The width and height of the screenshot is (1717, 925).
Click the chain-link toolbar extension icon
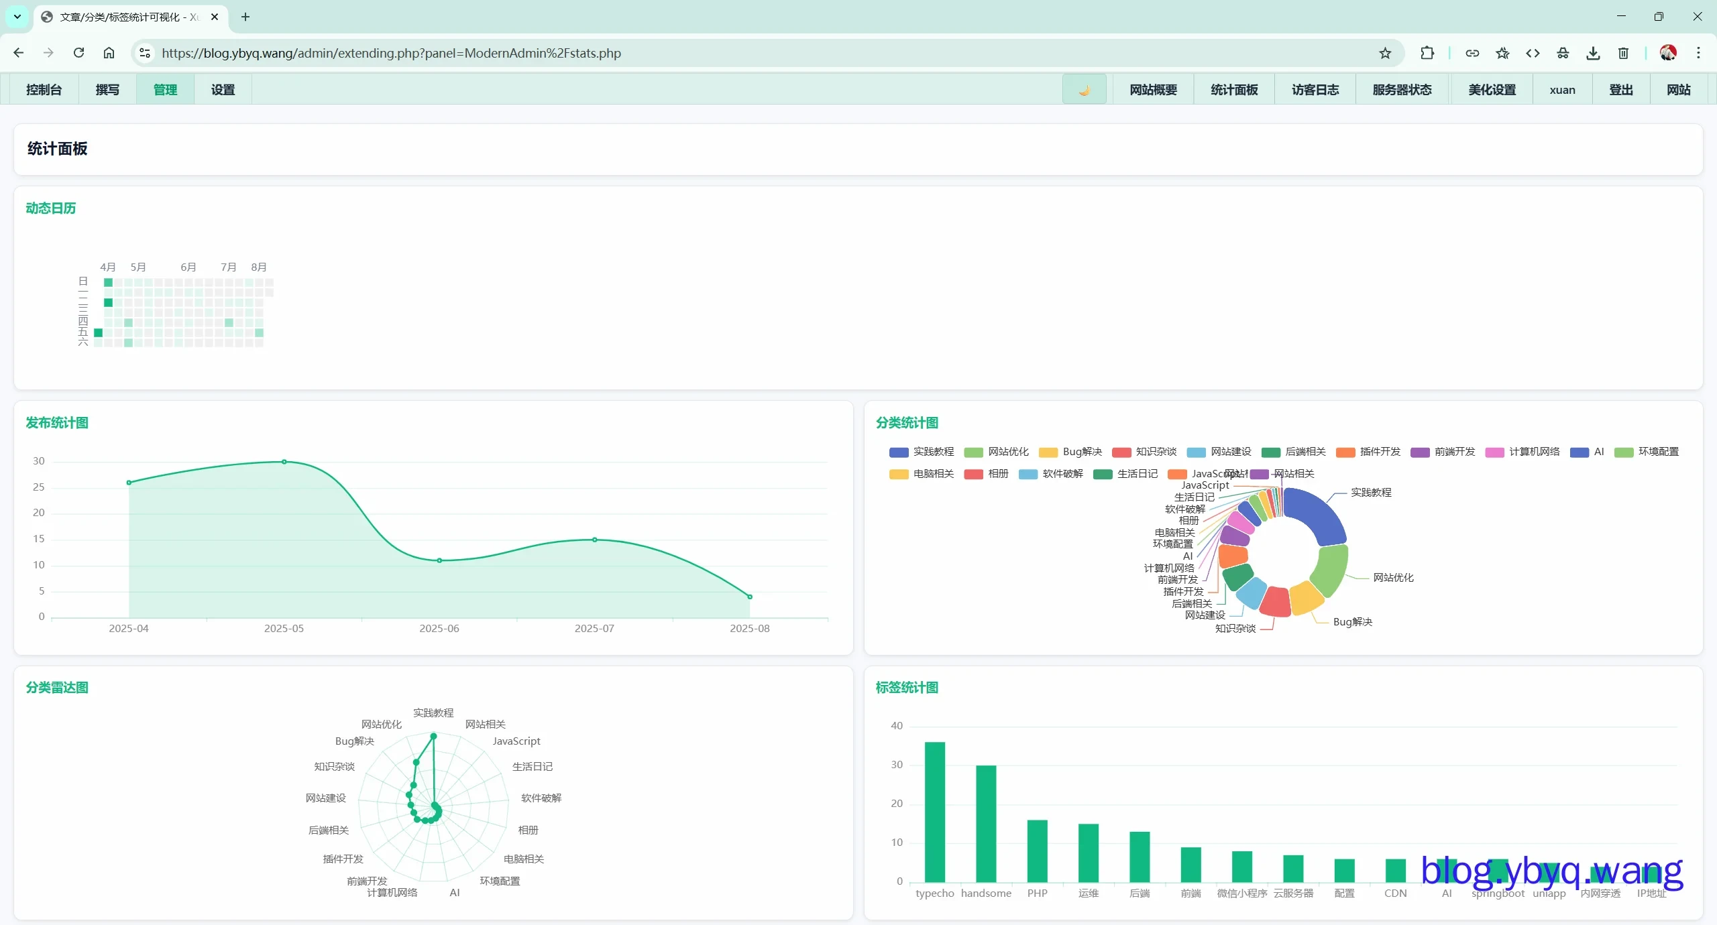(x=1472, y=53)
